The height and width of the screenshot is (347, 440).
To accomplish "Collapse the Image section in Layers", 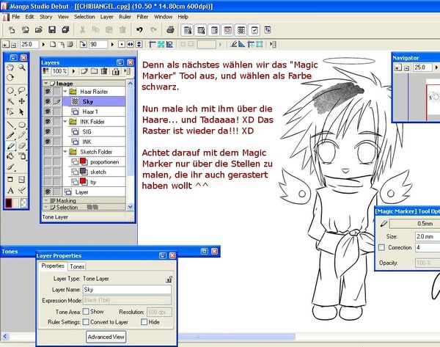I will tap(45, 84).
